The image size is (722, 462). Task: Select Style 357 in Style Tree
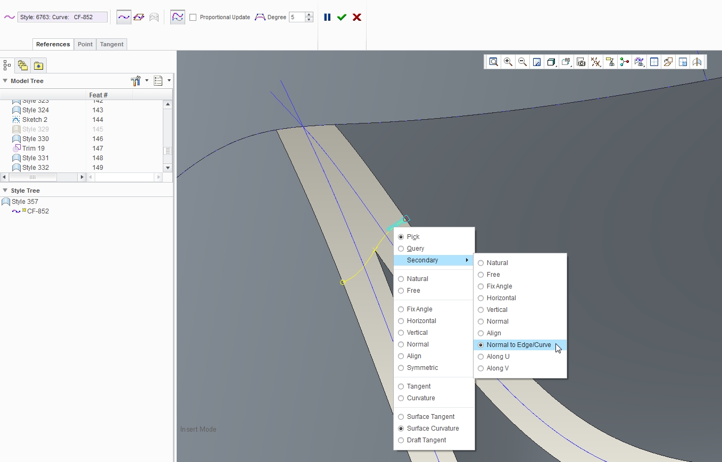point(24,202)
